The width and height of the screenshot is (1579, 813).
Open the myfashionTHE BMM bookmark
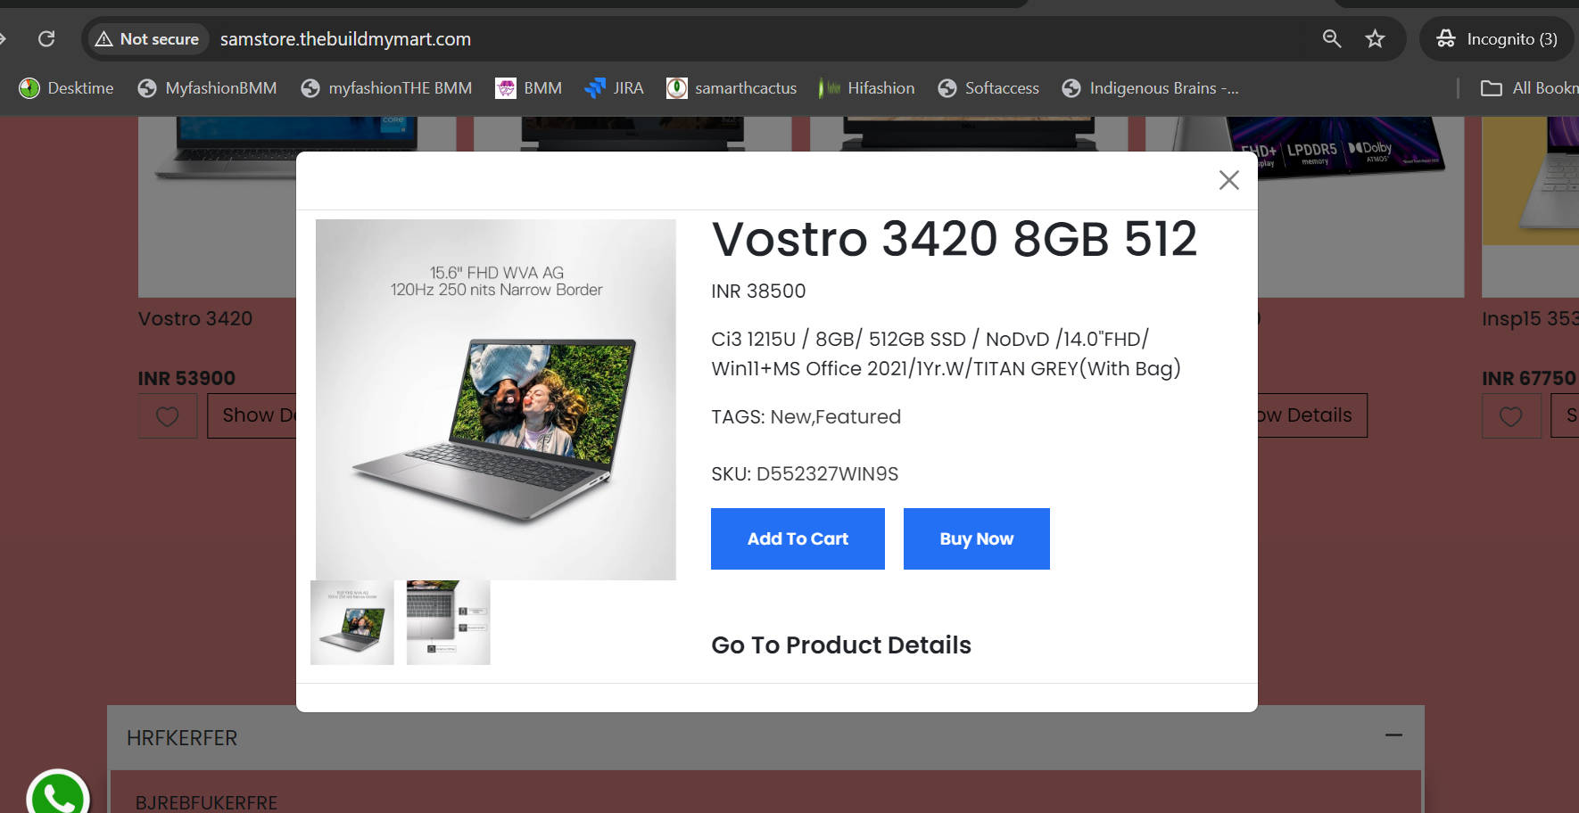[x=386, y=88]
